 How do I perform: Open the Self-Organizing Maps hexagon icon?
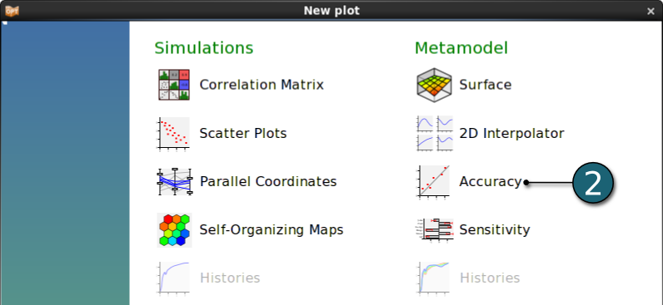coord(174,230)
